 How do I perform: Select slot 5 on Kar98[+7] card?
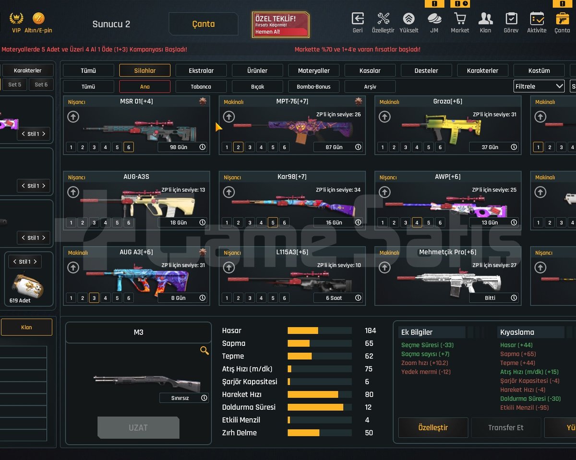pyautogui.click(x=273, y=222)
